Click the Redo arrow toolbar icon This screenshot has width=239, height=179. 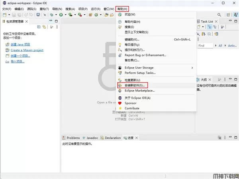coord(31,15)
